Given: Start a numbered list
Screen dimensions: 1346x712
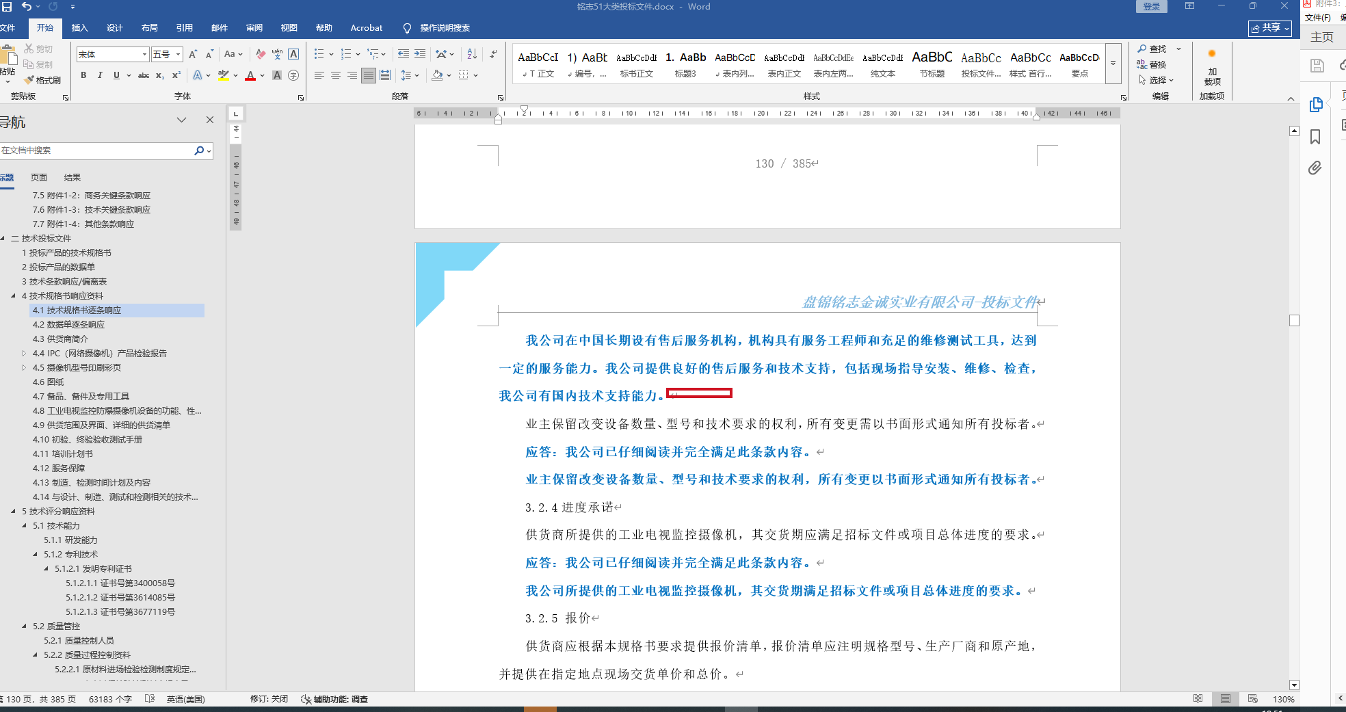Looking at the screenshot, I should [346, 54].
